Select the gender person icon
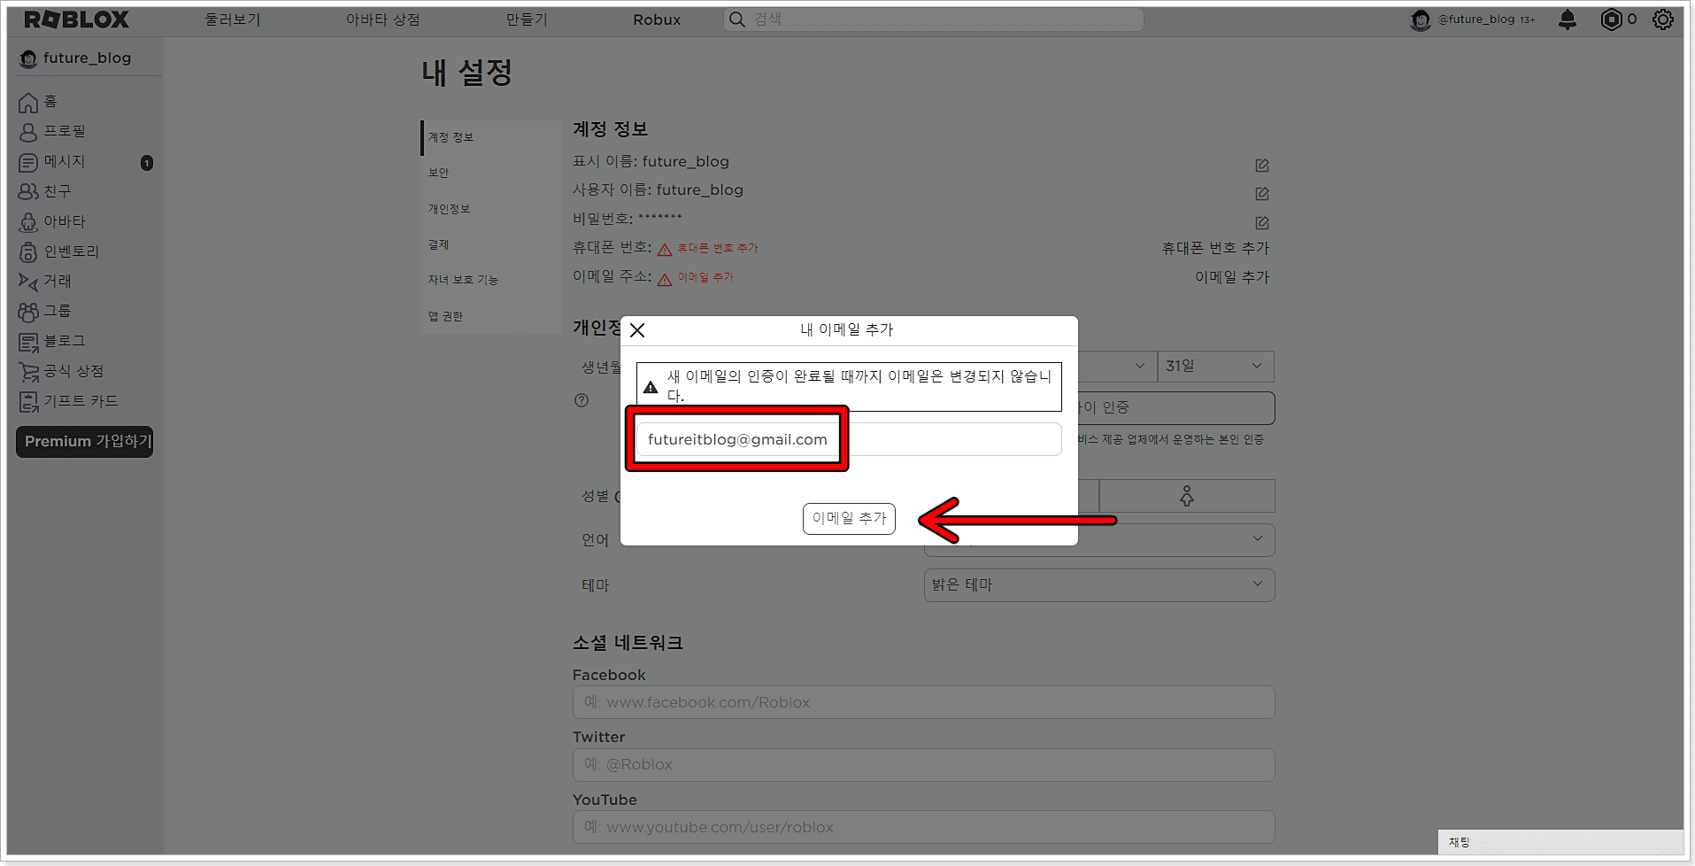 [x=1186, y=495]
